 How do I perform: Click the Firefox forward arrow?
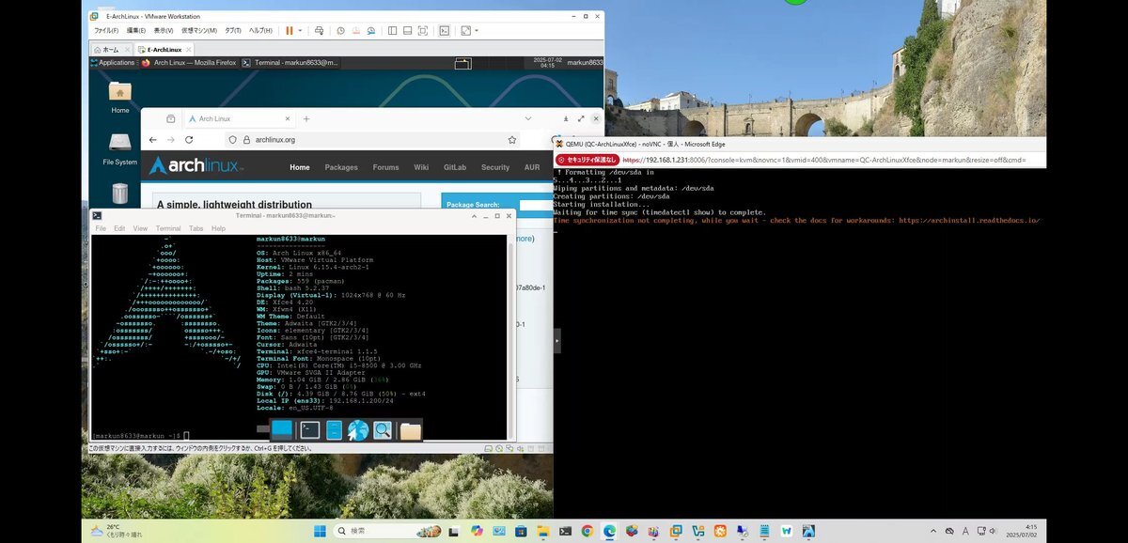coord(171,140)
